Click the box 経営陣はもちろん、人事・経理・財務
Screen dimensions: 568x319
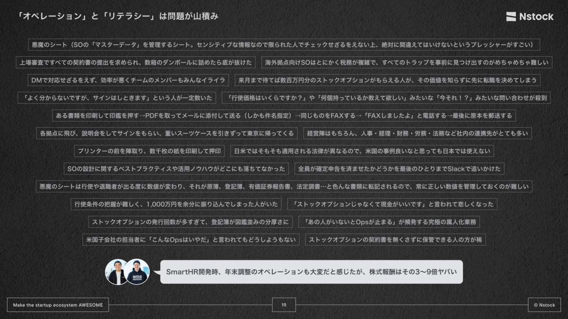tap(417, 133)
